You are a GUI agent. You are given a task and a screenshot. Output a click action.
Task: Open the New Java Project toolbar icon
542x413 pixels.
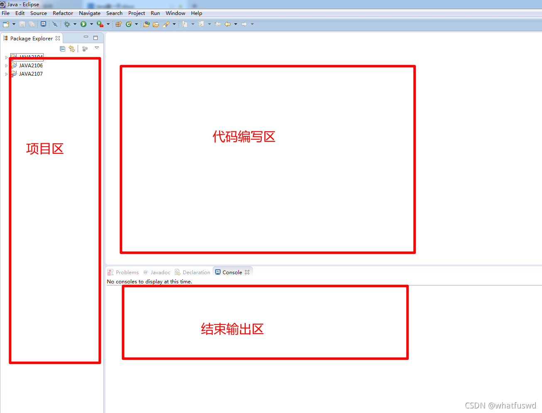[x=118, y=24]
